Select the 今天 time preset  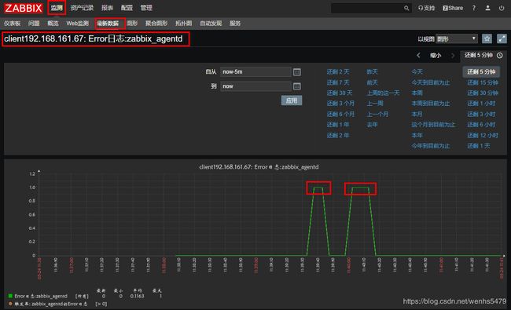[x=417, y=71]
